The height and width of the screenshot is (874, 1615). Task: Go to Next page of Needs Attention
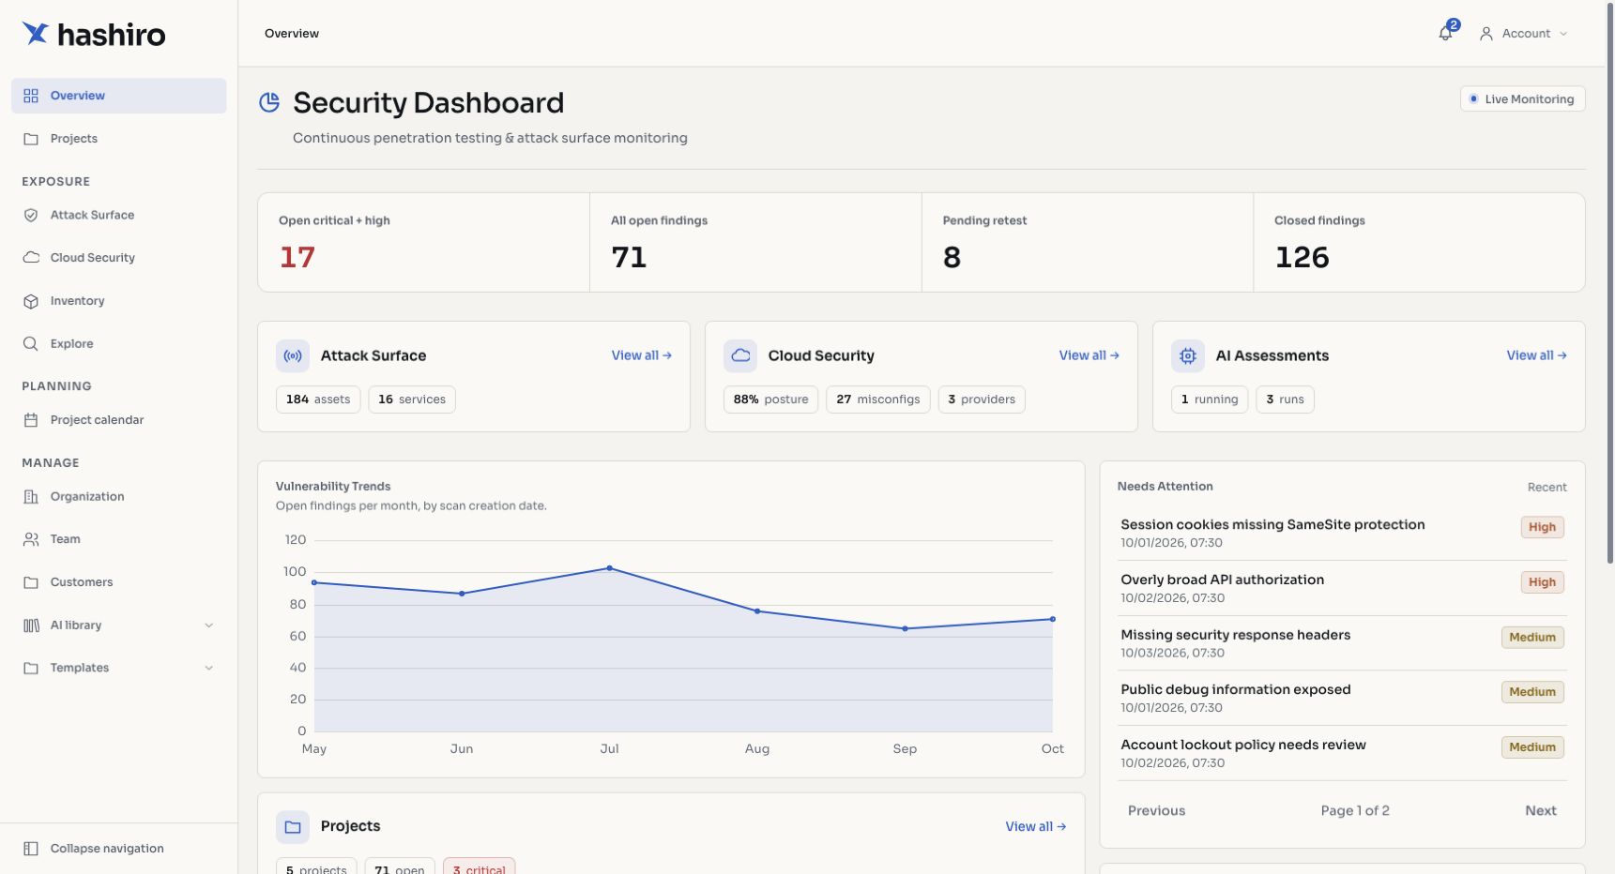(1541, 811)
